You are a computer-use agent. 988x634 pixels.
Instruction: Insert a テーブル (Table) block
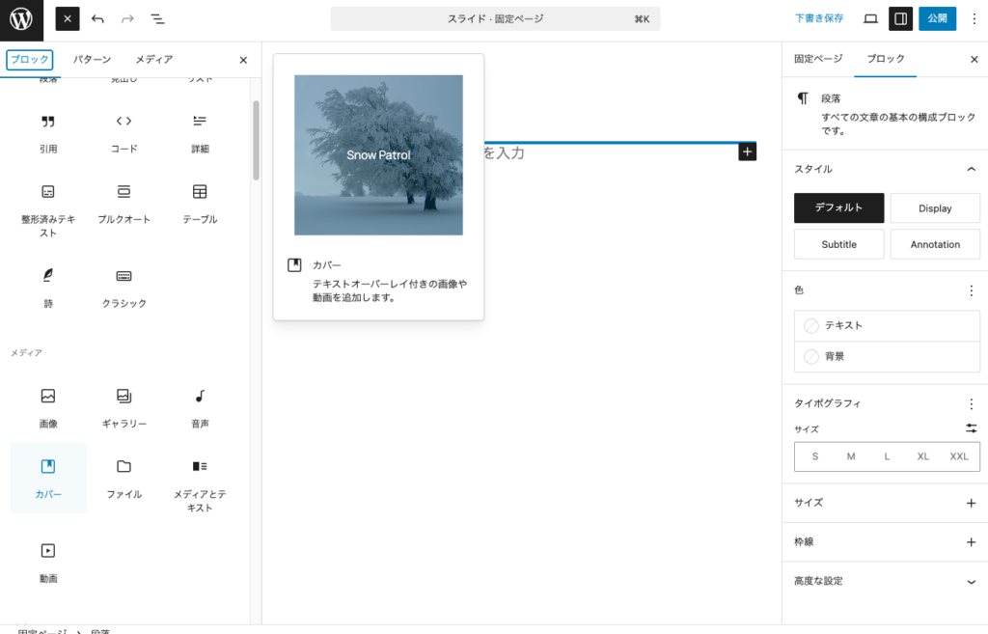click(x=199, y=202)
